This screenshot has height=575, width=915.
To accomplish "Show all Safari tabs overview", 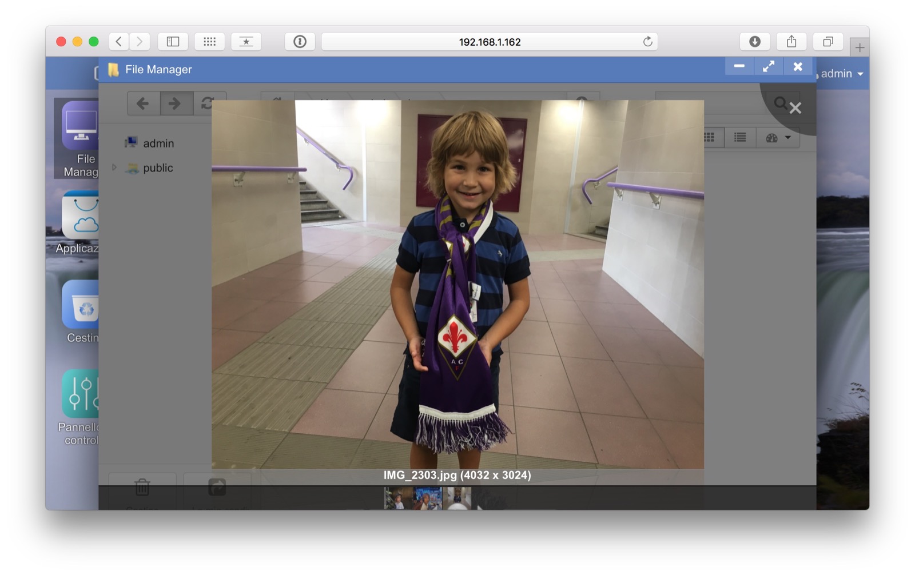I will (x=828, y=42).
